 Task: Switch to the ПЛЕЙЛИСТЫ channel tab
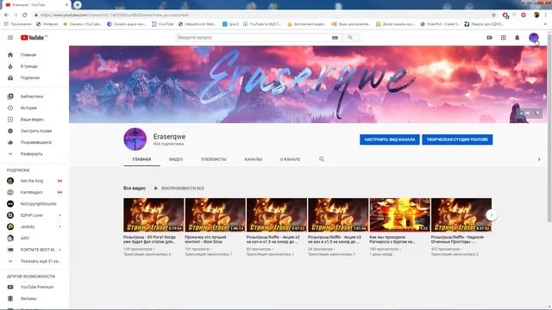tap(214, 159)
